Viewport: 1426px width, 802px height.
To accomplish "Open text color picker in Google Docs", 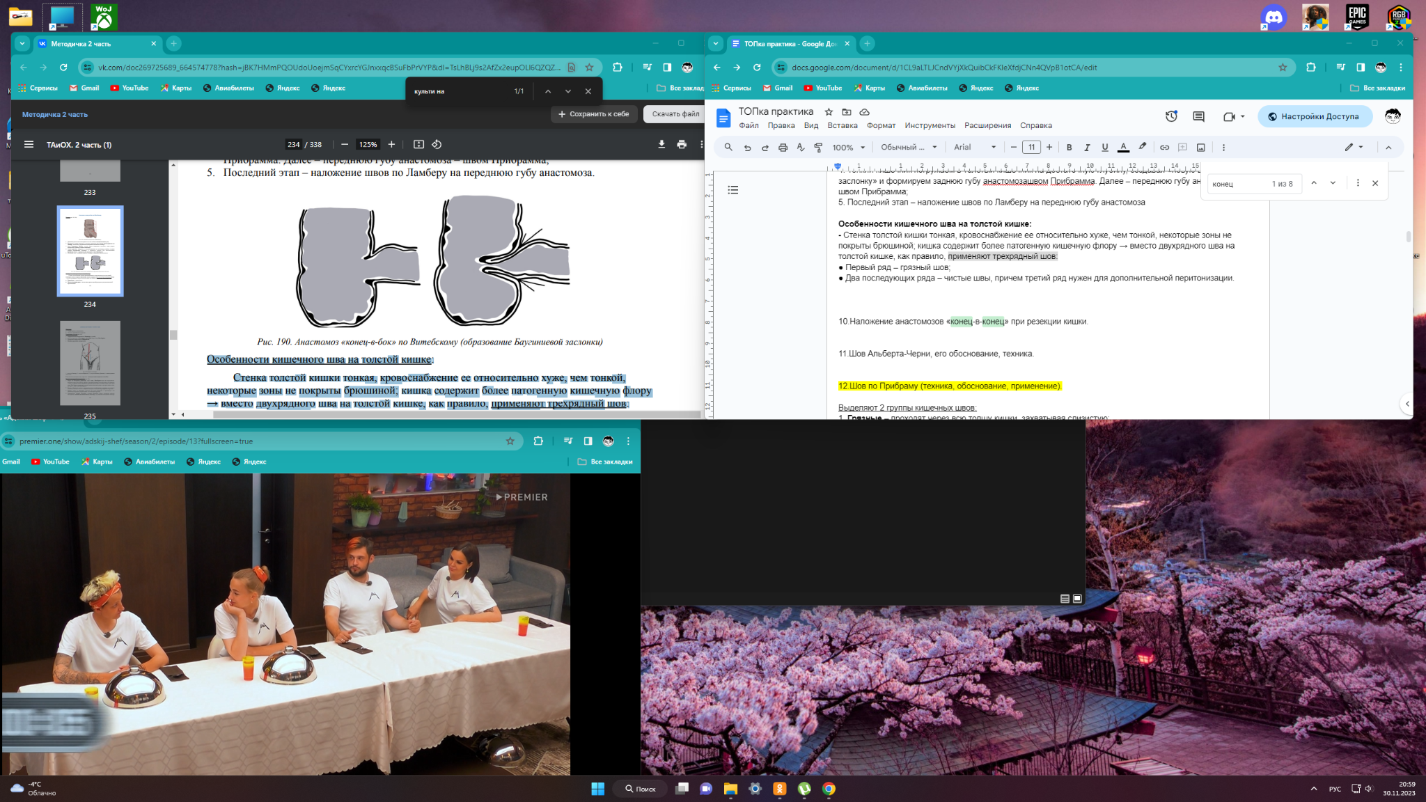I will coord(1123,147).
